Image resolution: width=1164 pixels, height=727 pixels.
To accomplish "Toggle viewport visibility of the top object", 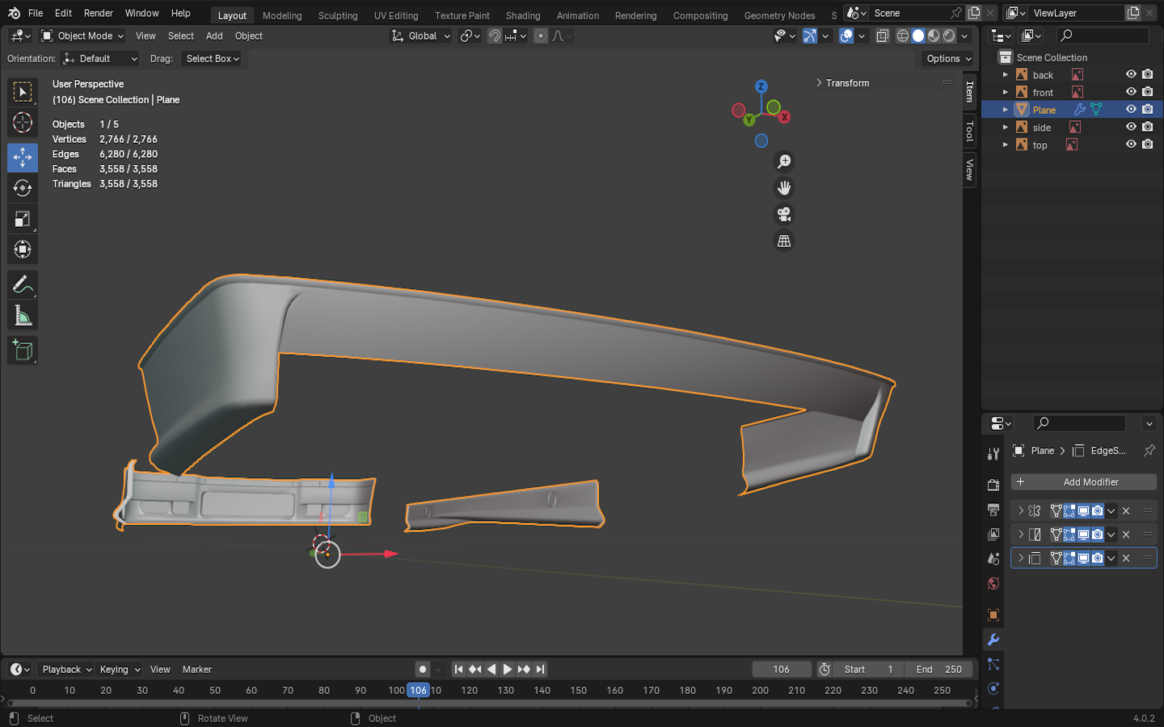I will [1131, 145].
